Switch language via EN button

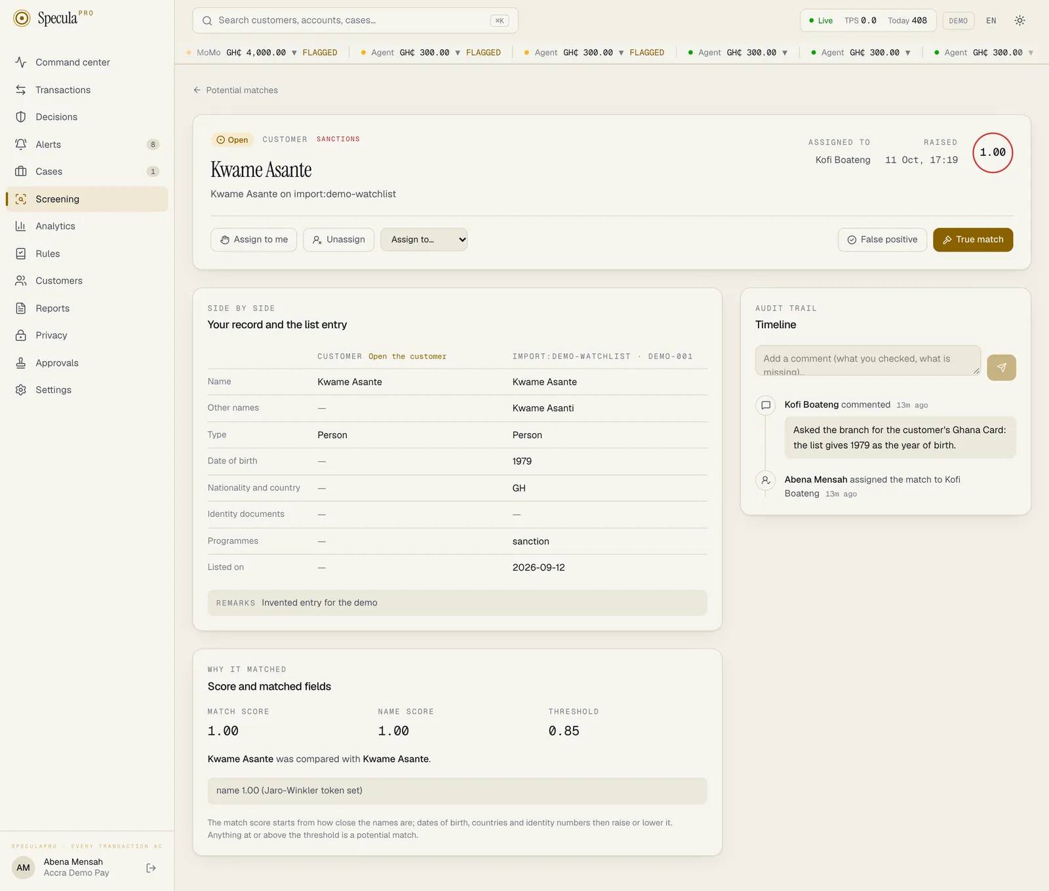[991, 20]
